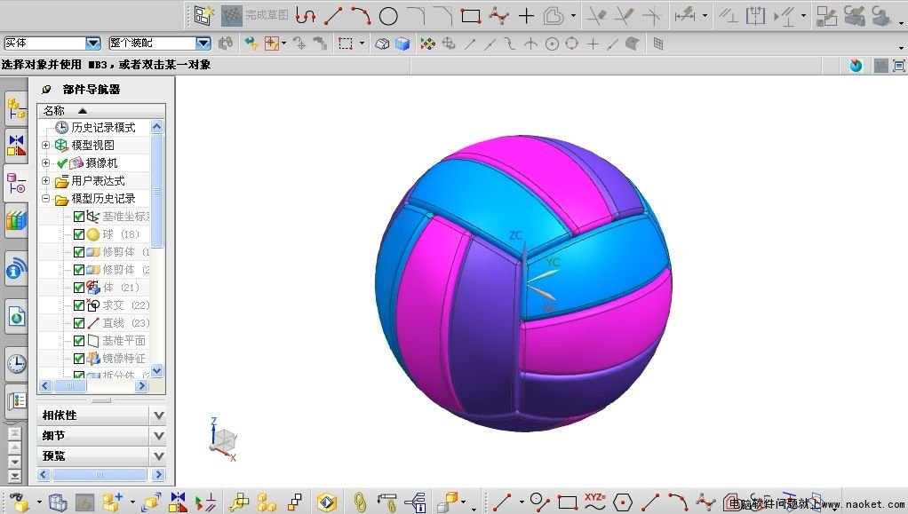Click the XYZ= point constructor icon
Screen dimensions: 908x514
(594, 502)
